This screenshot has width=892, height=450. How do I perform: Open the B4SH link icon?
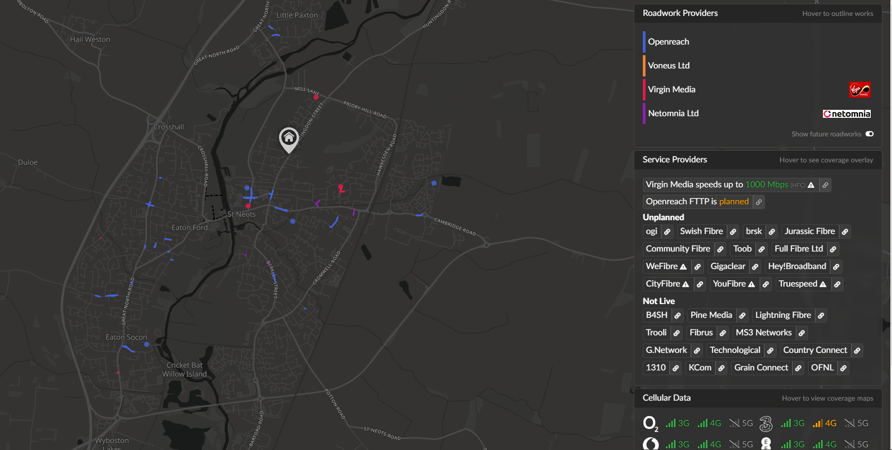click(x=677, y=316)
